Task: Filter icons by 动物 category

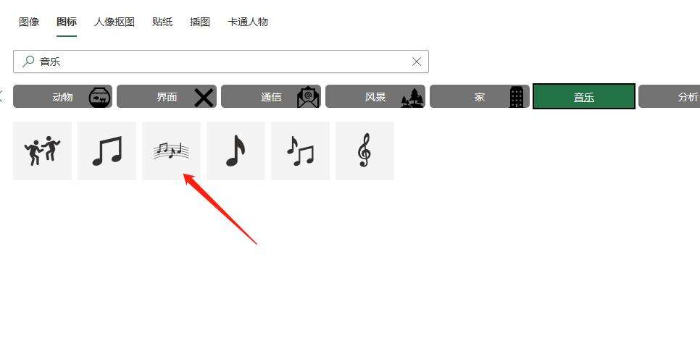Action: [62, 96]
